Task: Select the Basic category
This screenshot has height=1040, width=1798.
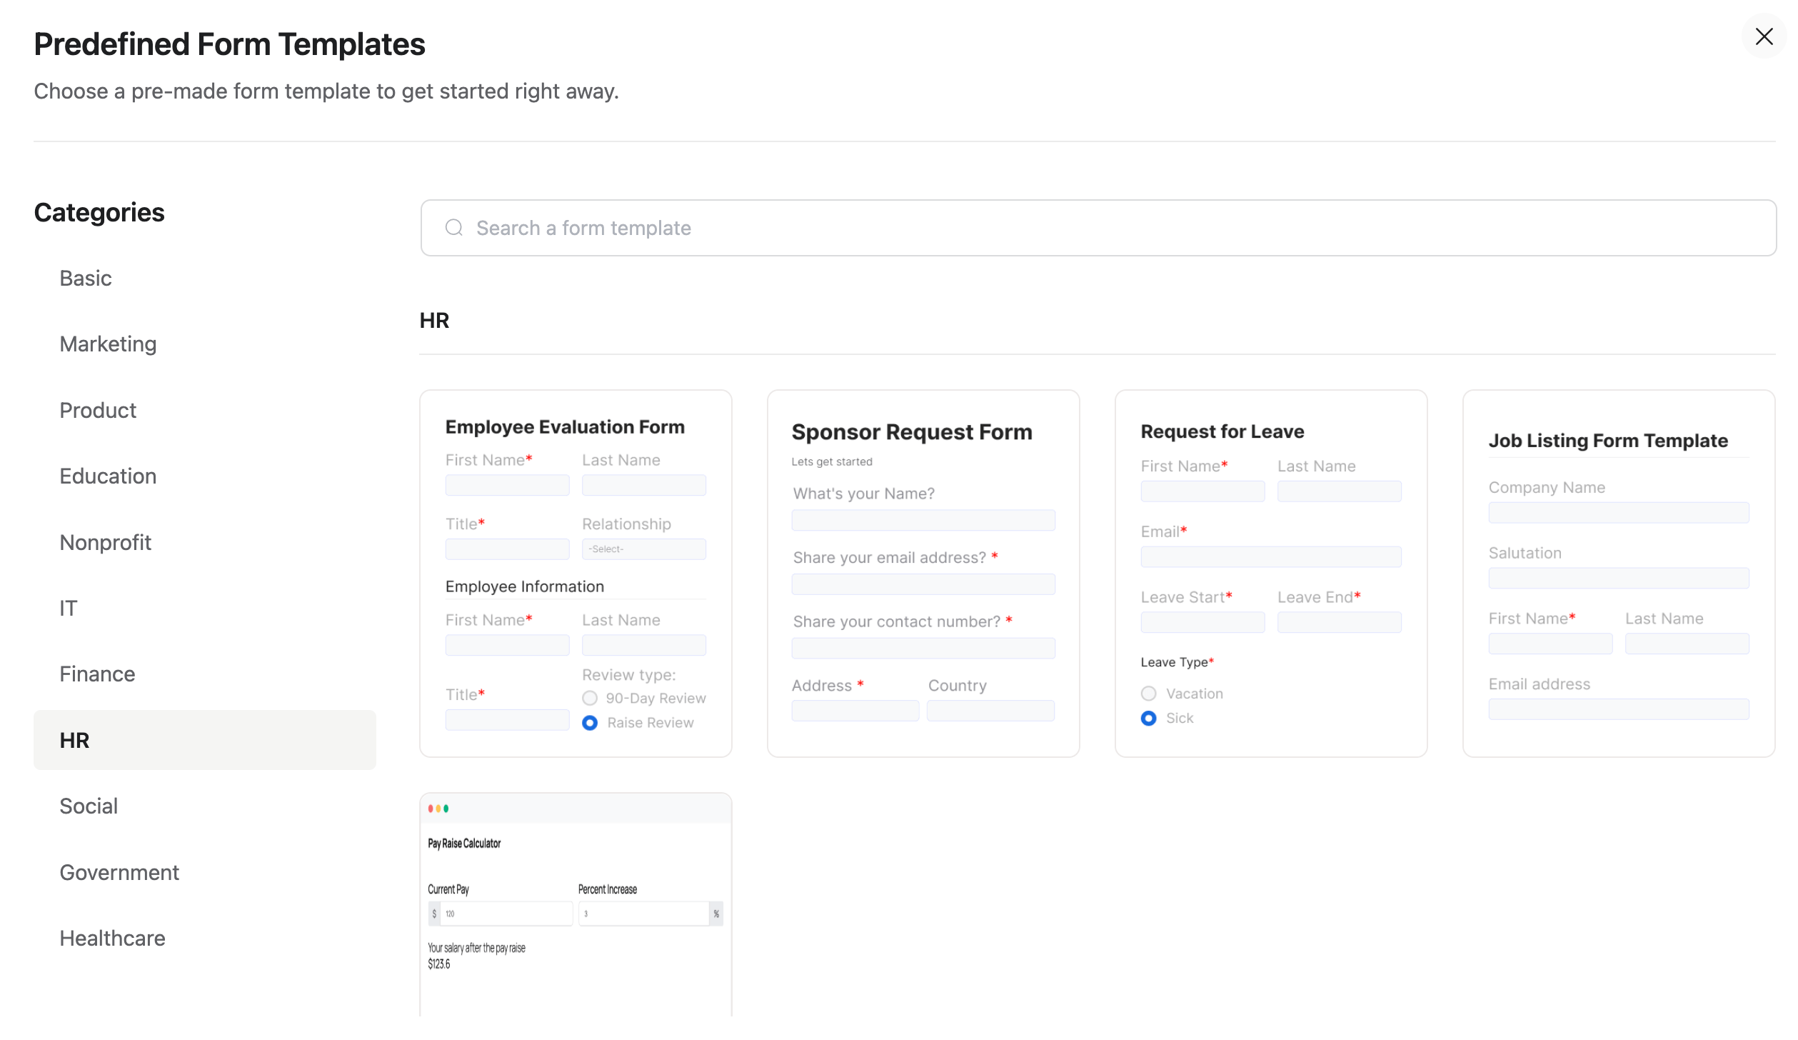Action: (x=85, y=278)
